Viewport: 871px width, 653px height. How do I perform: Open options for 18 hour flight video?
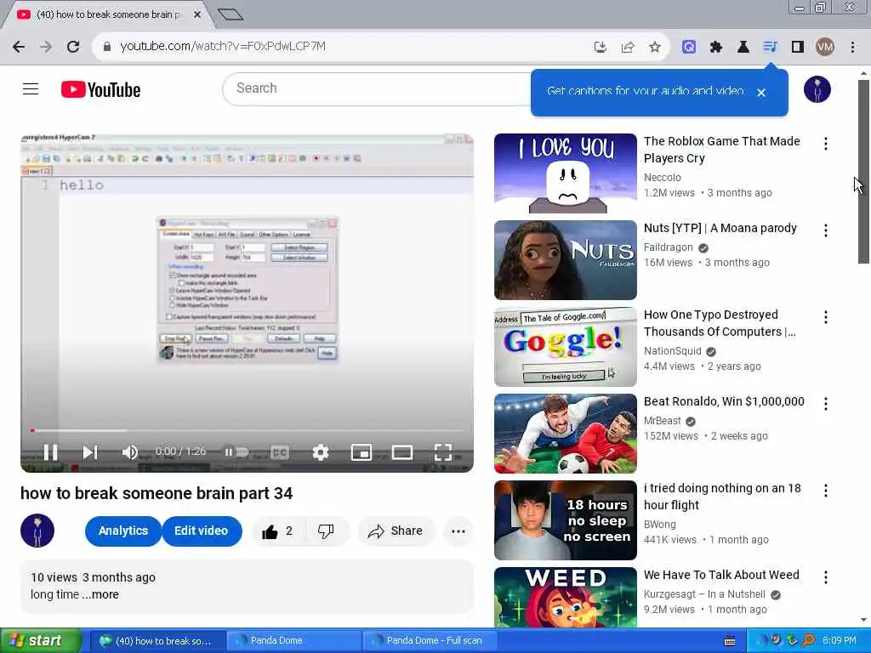tap(826, 491)
